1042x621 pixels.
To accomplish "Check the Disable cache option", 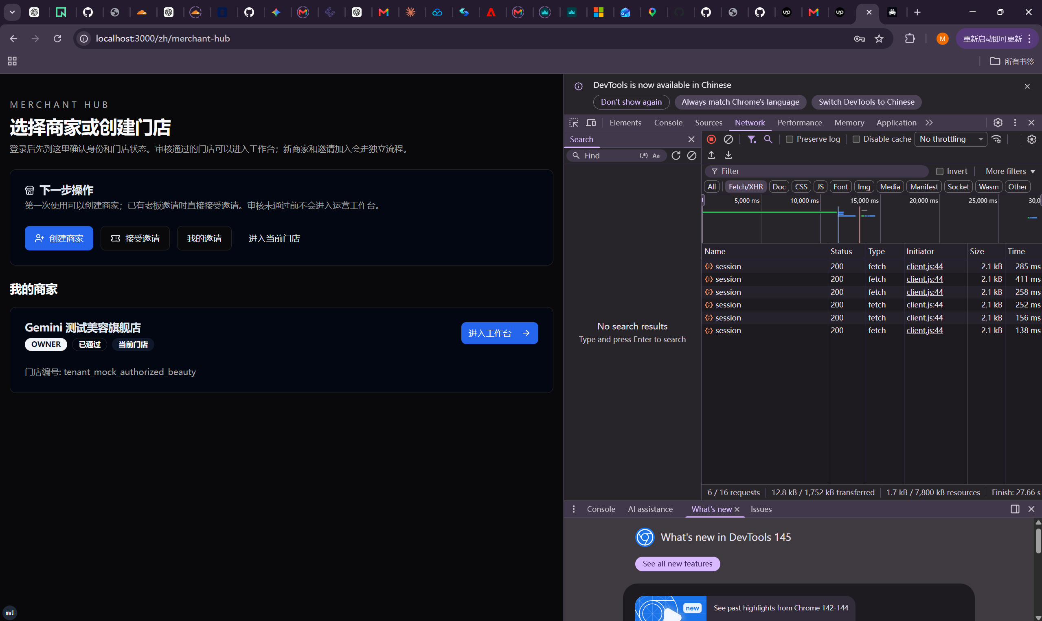I will pyautogui.click(x=856, y=139).
